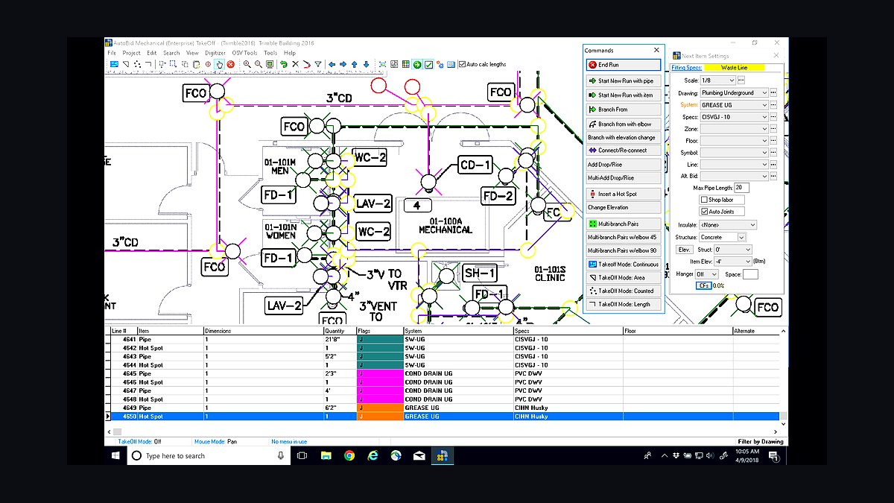894x503 pixels.
Task: Click teal flag cell of row 4641
Action: pyautogui.click(x=380, y=339)
